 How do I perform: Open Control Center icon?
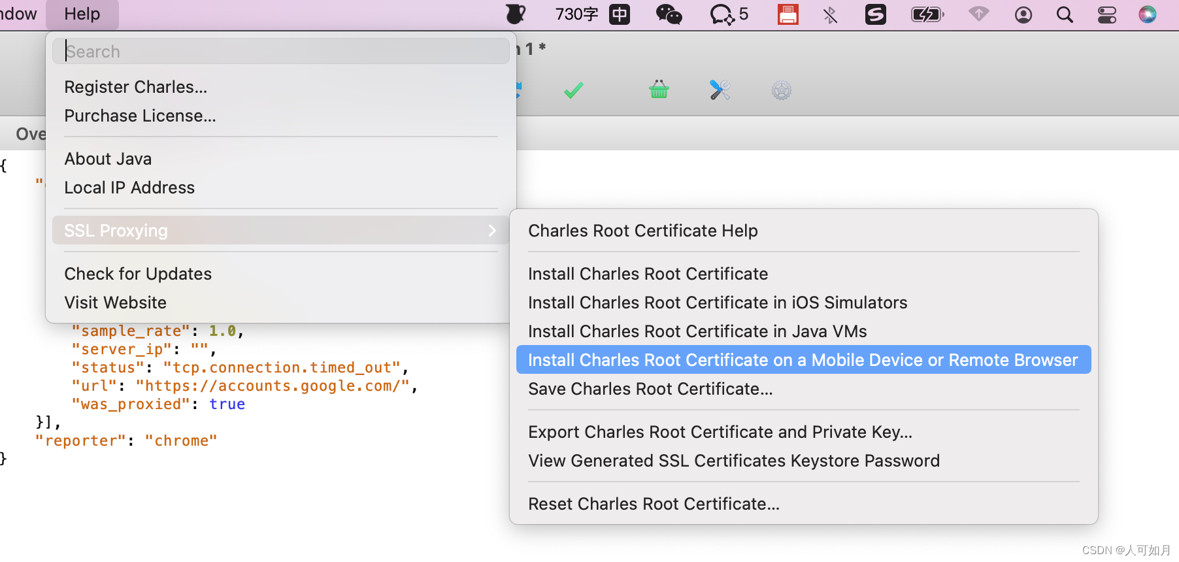pyautogui.click(x=1106, y=14)
